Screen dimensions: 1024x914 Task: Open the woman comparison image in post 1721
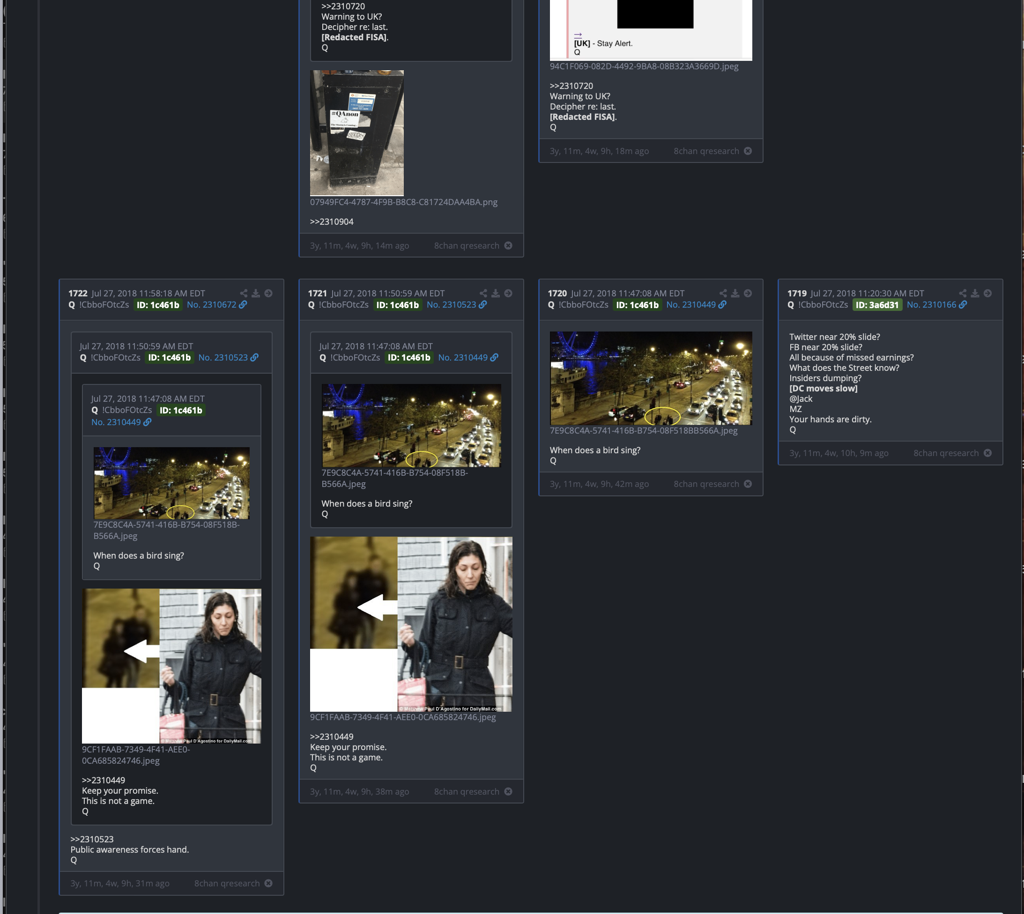(411, 624)
